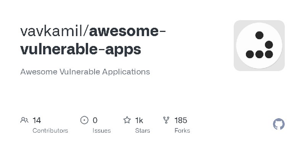Screen dimensions: 305x152
Task: Open the vavkamil owner name
Action: (x=51, y=31)
